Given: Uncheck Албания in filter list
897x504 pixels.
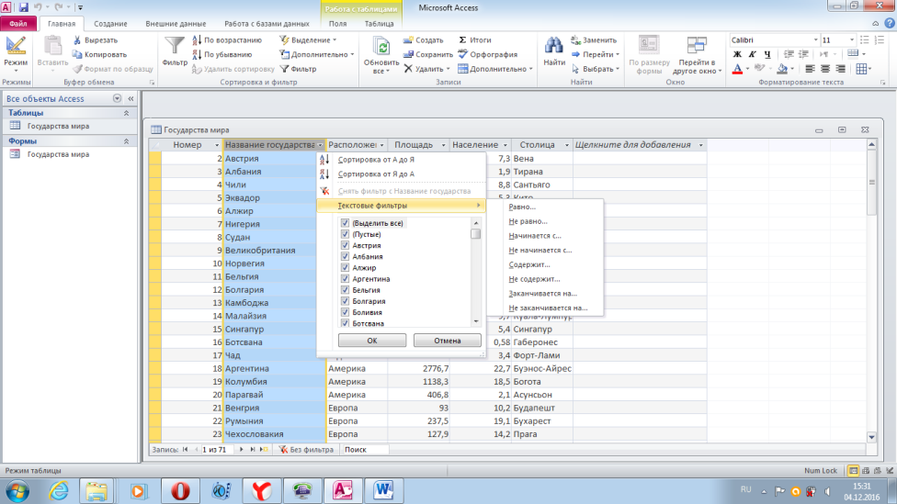Looking at the screenshot, I should tap(345, 256).
